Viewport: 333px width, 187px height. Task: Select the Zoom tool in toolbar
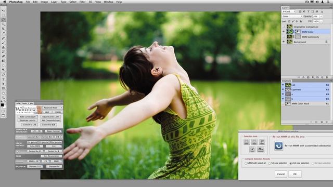coord(3,98)
